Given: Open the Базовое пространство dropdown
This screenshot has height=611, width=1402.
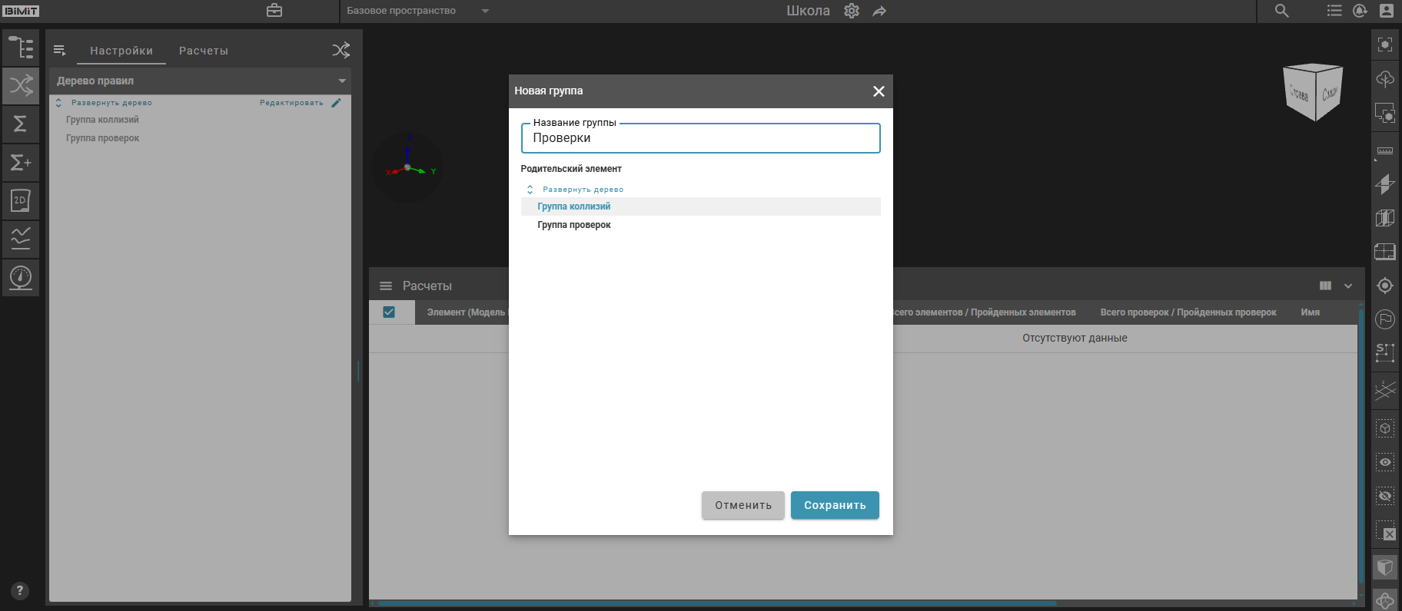Looking at the screenshot, I should (485, 11).
